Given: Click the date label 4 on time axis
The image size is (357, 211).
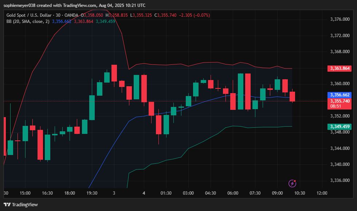Looking at the screenshot, I should coord(144,193).
